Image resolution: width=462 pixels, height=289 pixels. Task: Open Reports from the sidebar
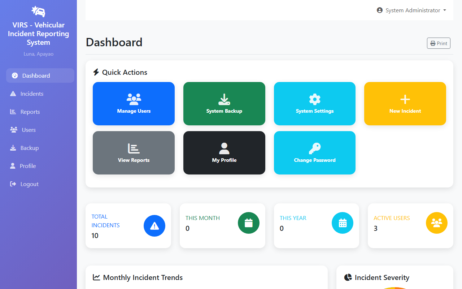tap(40, 112)
